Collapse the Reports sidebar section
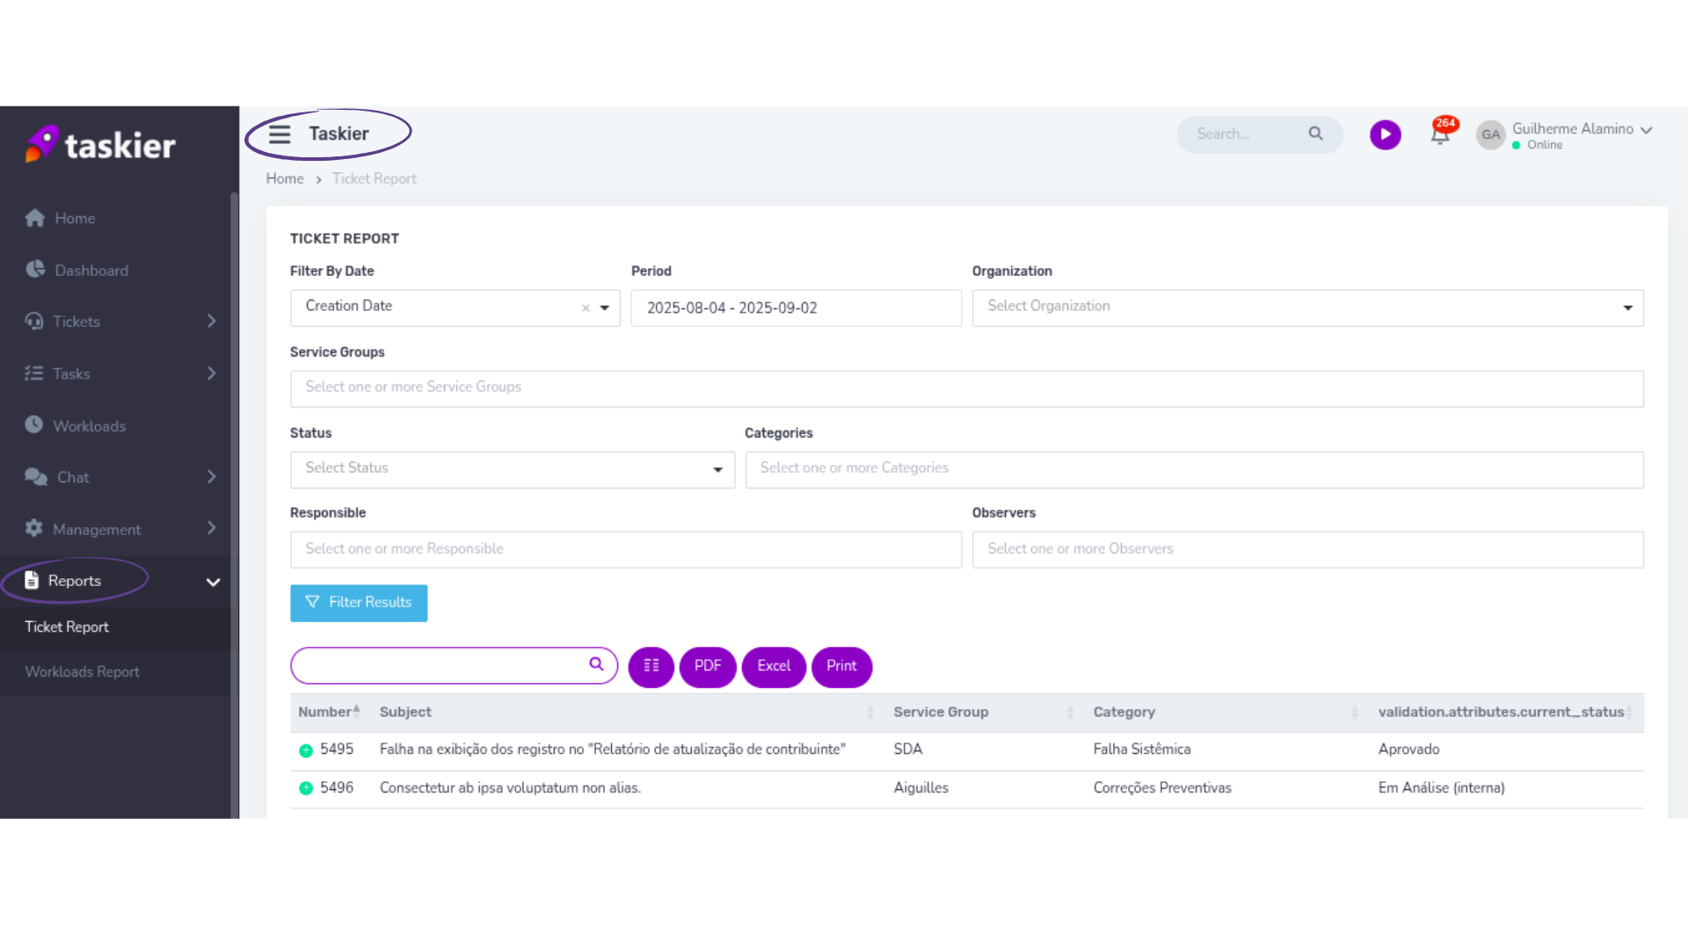1688x949 pixels. pos(213,582)
